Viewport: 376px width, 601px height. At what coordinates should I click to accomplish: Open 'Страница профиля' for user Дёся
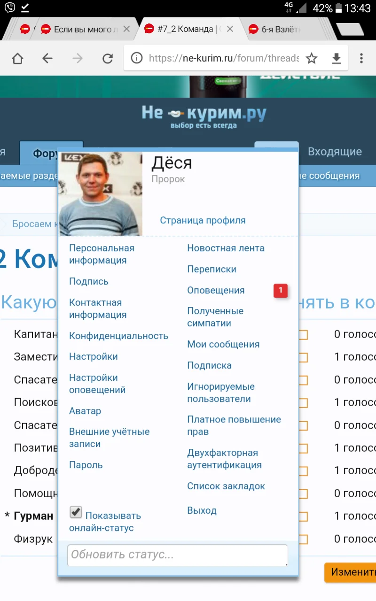[x=203, y=220]
